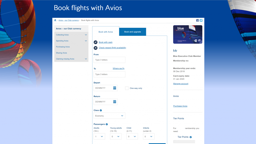
Task: Click the home icon in breadcrumb
Action: pos(55,20)
